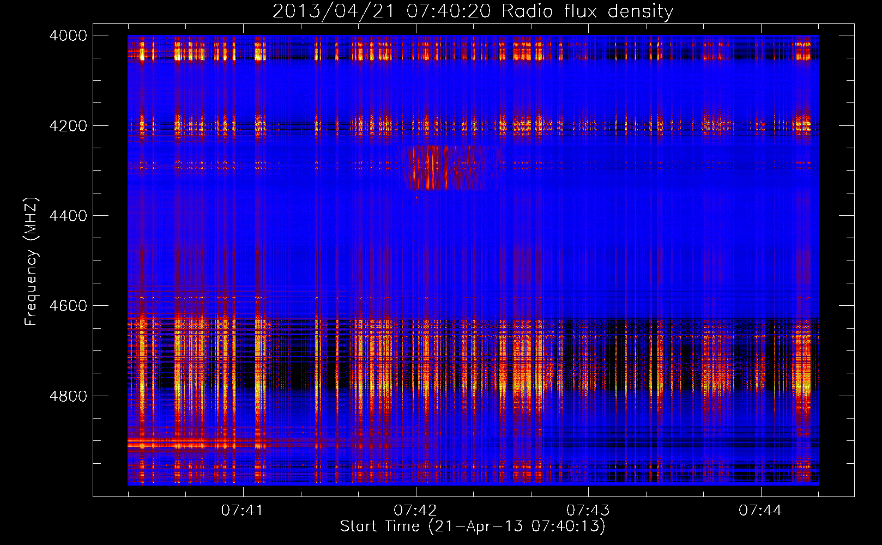The height and width of the screenshot is (545, 882).
Task: Click the 4400 frequency axis label
Action: point(68,216)
